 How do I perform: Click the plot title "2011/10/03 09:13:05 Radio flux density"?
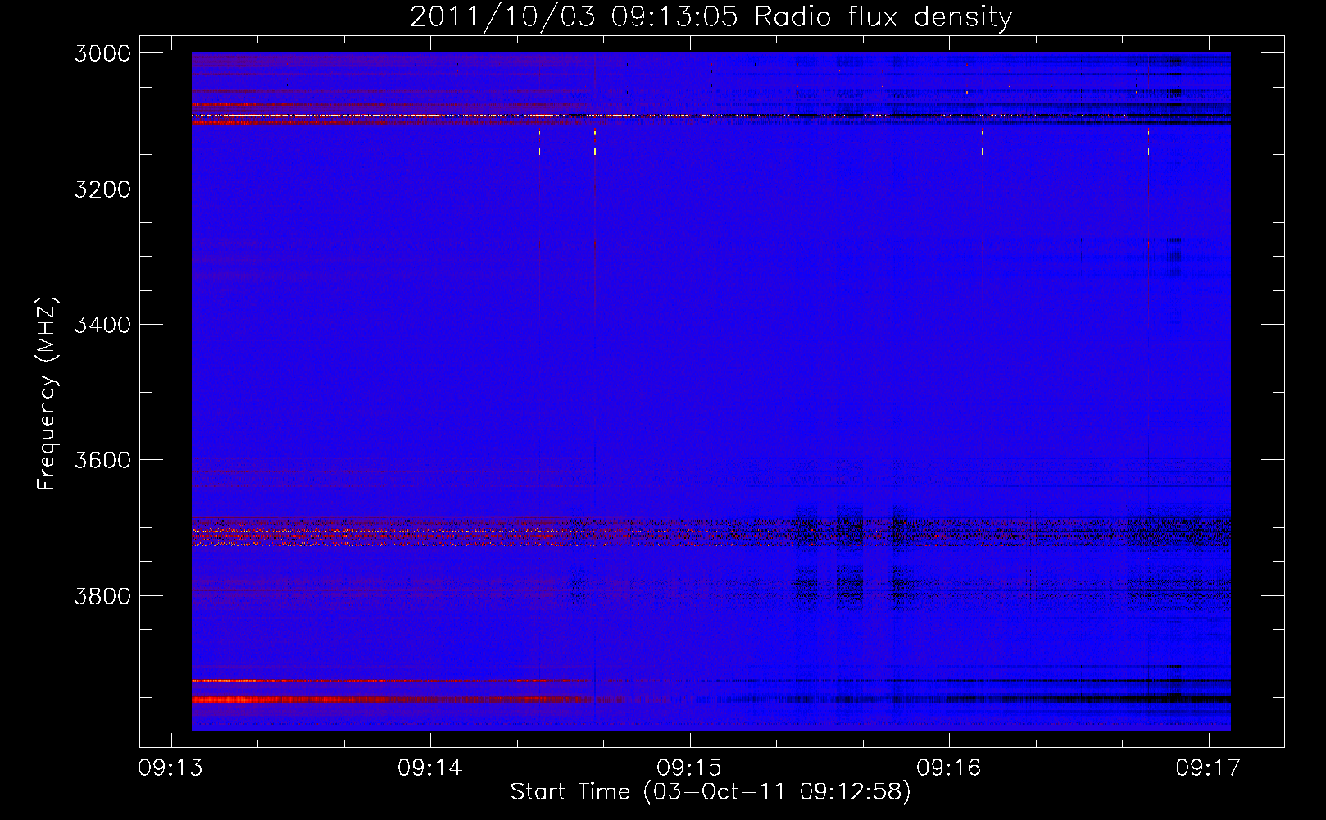point(711,17)
